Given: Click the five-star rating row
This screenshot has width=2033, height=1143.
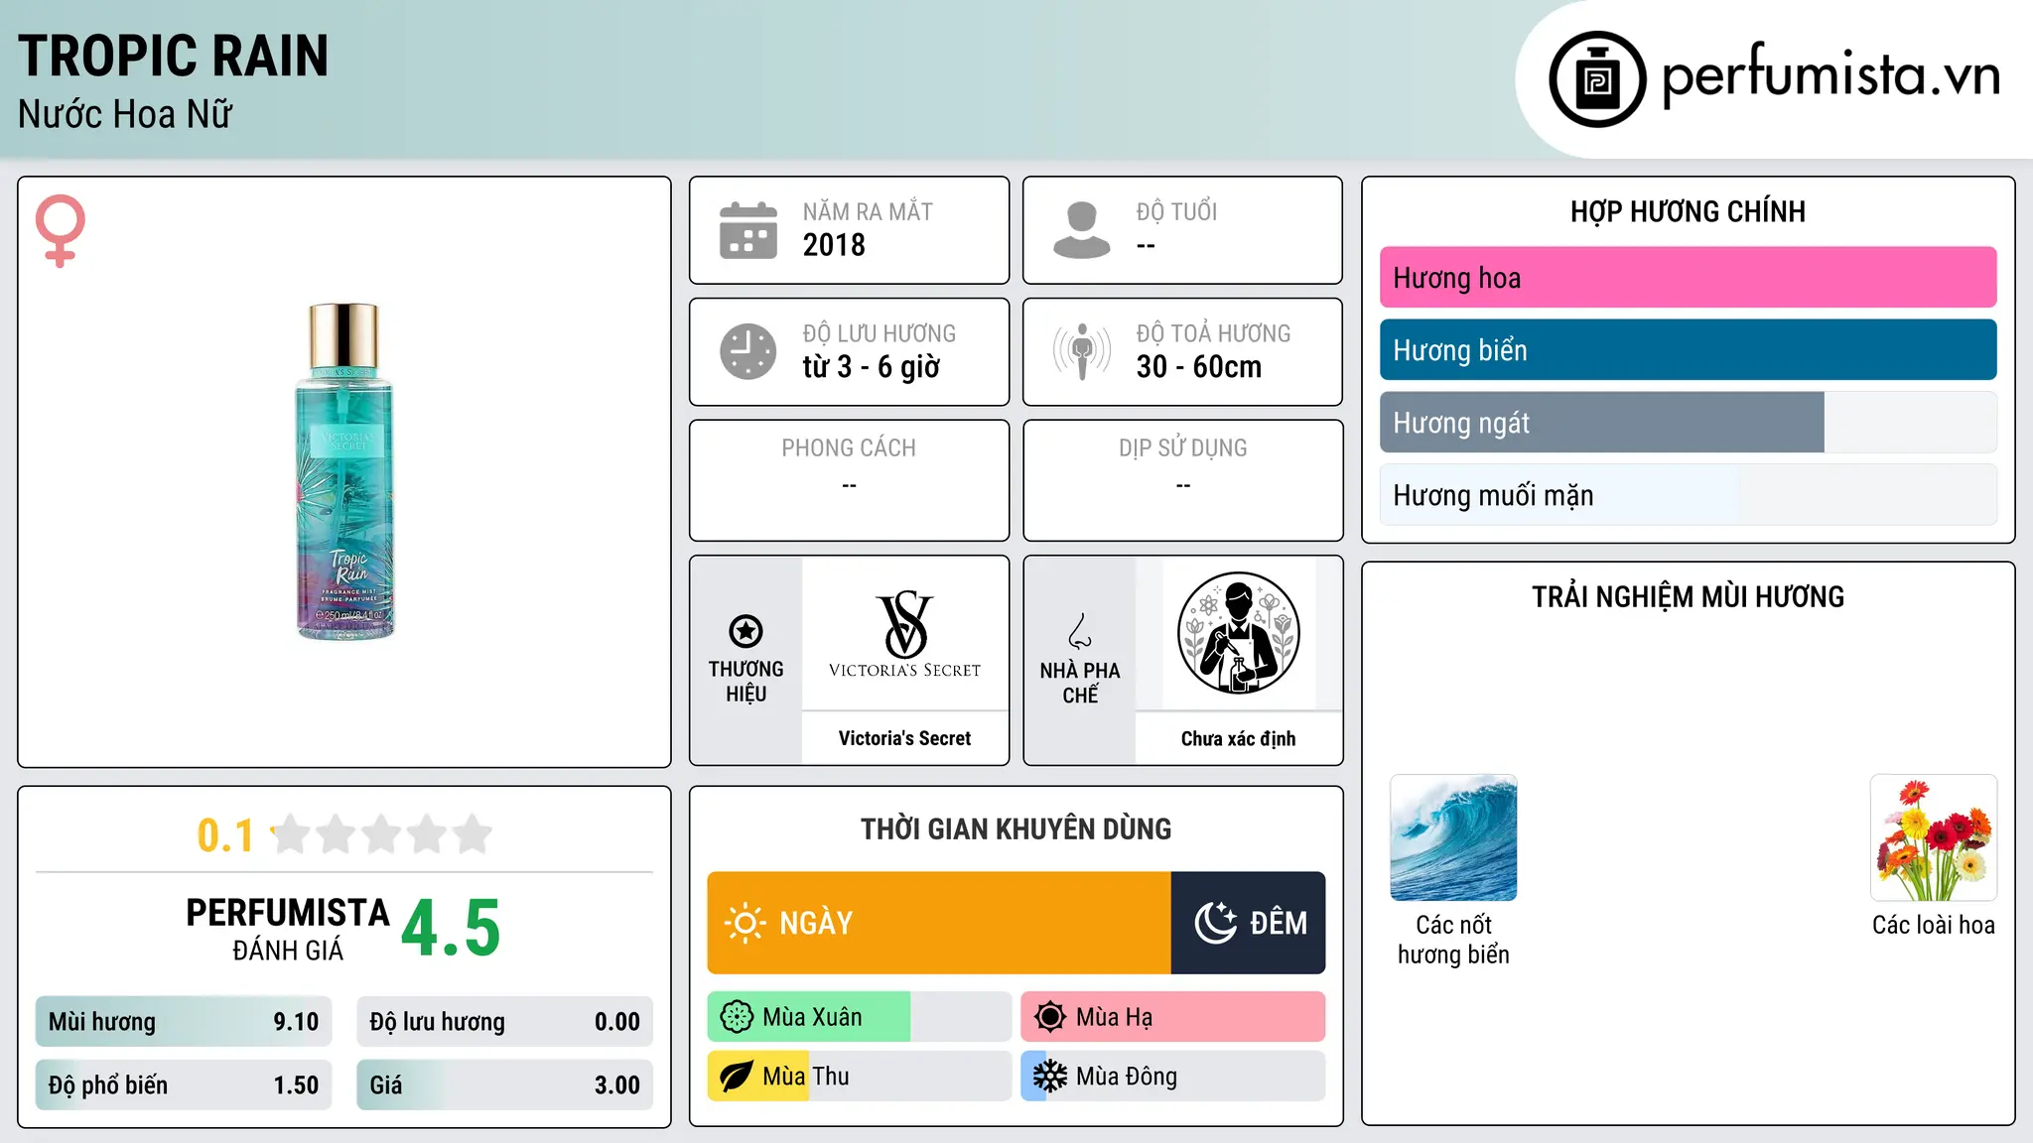Looking at the screenshot, I should pos(381,834).
